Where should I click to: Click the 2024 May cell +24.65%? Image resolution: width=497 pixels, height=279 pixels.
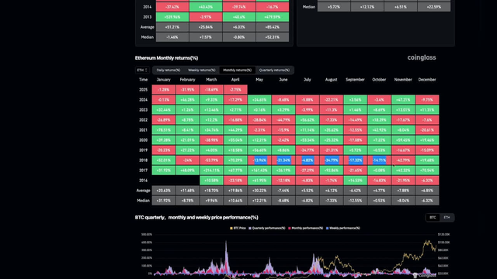click(259, 100)
